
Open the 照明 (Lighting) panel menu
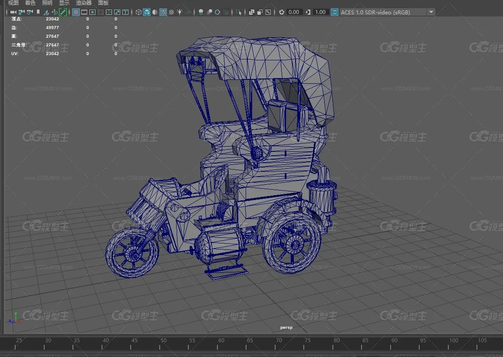(x=47, y=3)
